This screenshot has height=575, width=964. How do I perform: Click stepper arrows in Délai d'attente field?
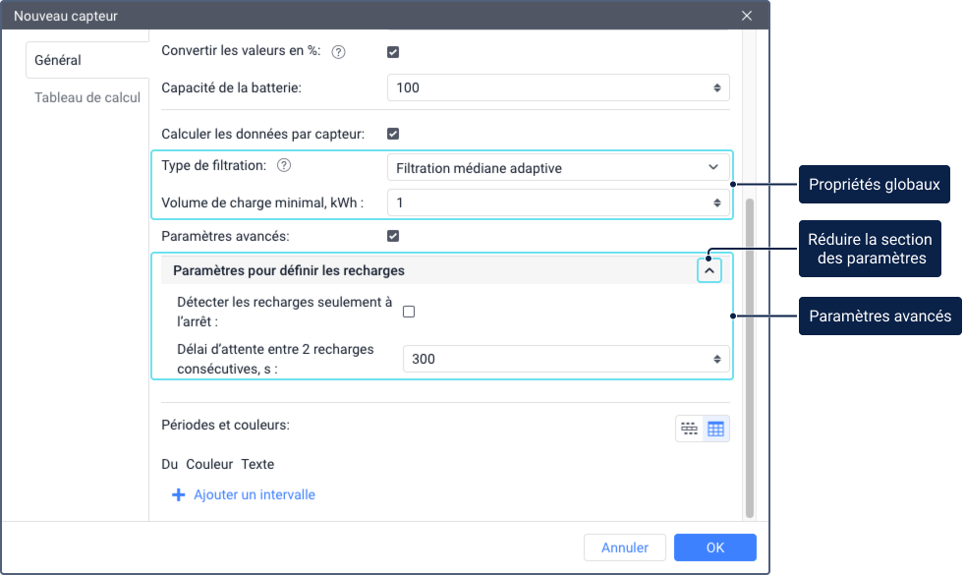point(716,359)
